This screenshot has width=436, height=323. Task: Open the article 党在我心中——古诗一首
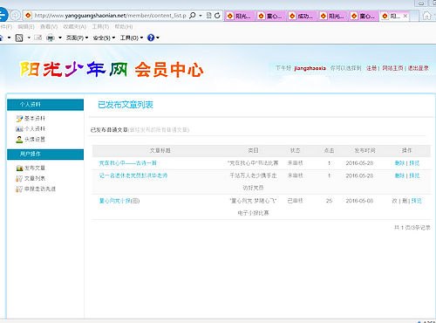(x=128, y=163)
